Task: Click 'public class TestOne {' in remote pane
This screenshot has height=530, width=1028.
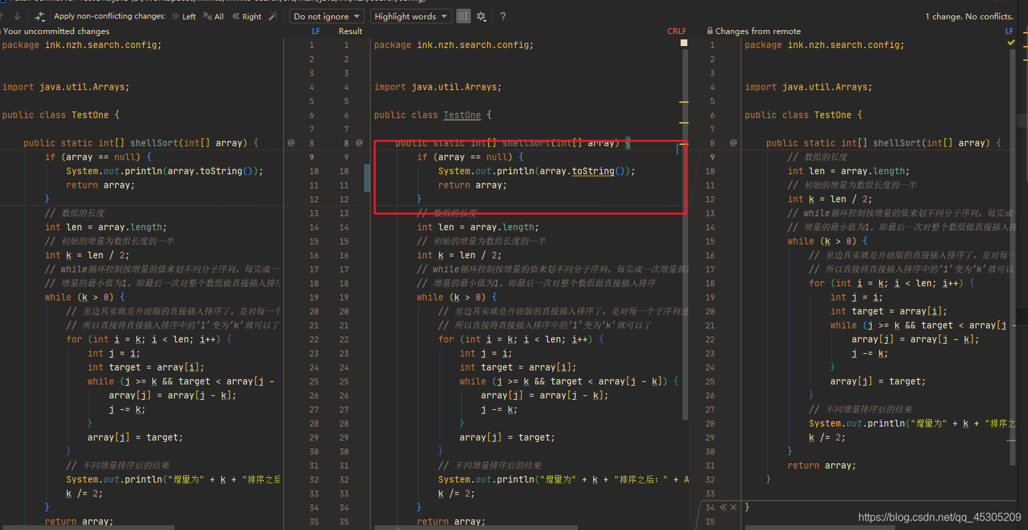Action: pos(803,115)
